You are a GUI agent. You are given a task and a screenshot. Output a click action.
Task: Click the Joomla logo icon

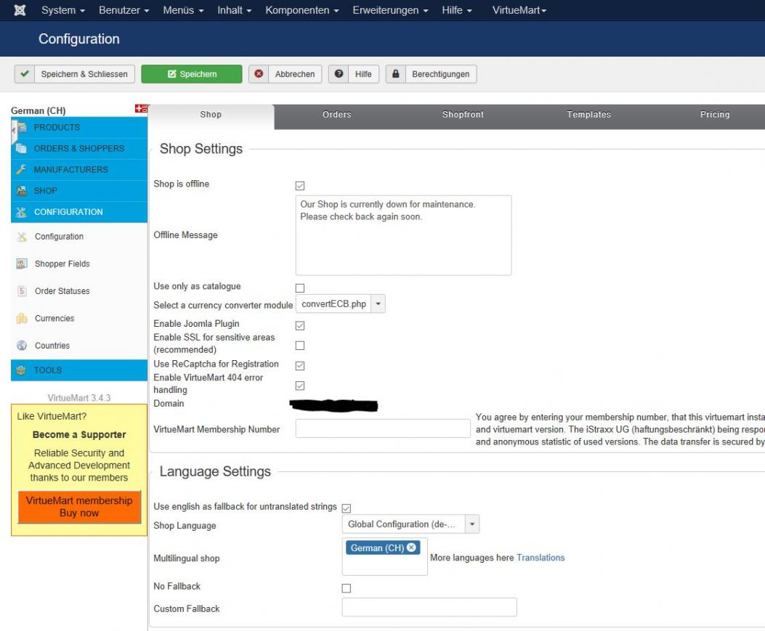pyautogui.click(x=20, y=11)
